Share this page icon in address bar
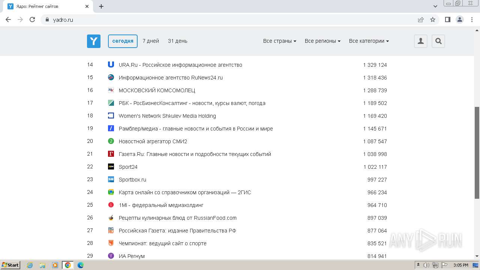 pos(421,19)
